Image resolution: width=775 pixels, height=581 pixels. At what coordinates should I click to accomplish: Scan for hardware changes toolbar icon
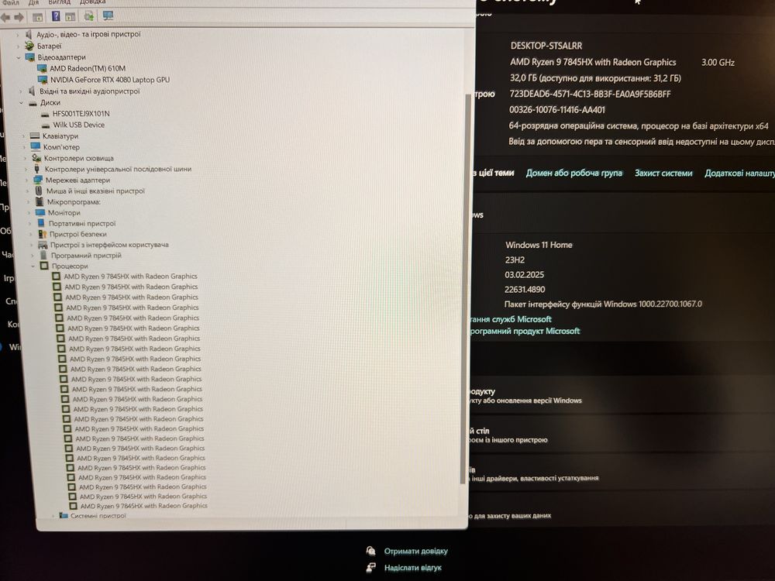(89, 16)
